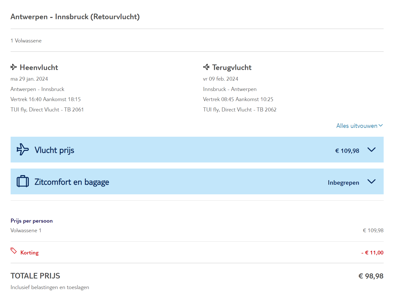Click the Vlucht prijs section title

(54, 150)
